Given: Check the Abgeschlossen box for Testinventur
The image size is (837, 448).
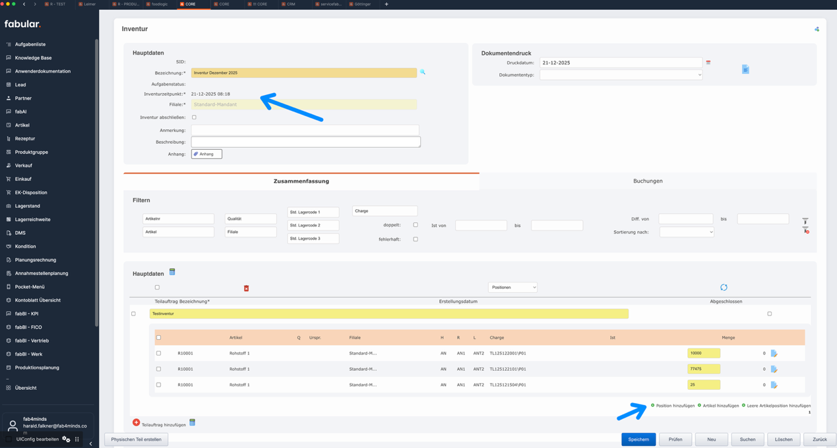Looking at the screenshot, I should point(769,314).
